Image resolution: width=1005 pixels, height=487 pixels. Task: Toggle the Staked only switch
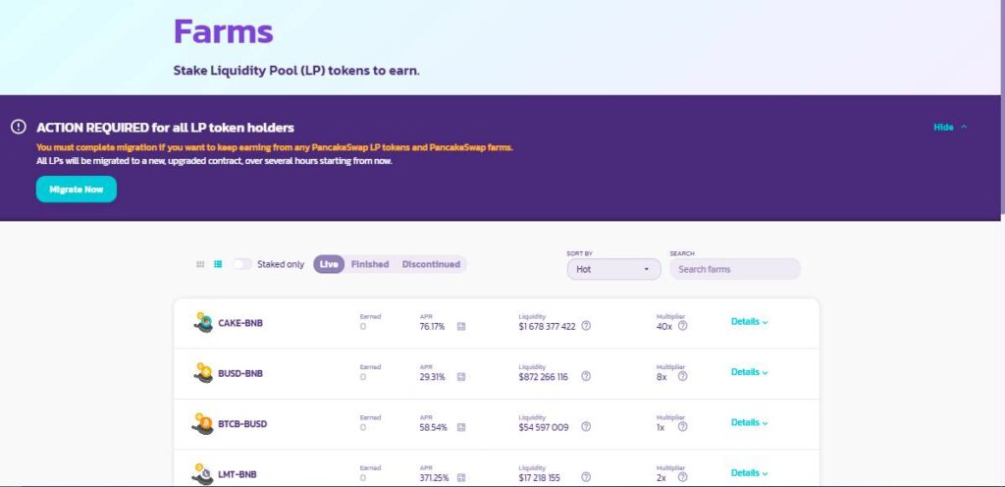(242, 264)
